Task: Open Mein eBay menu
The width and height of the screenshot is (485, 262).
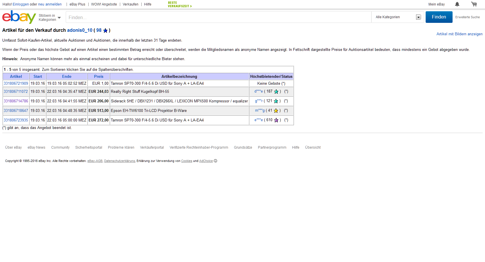Action: click(436, 4)
